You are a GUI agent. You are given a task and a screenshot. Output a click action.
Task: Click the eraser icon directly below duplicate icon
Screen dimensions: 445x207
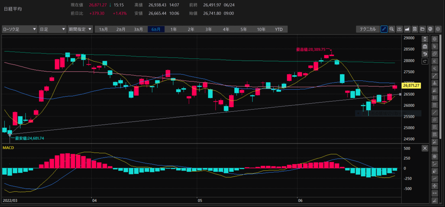click(435, 61)
